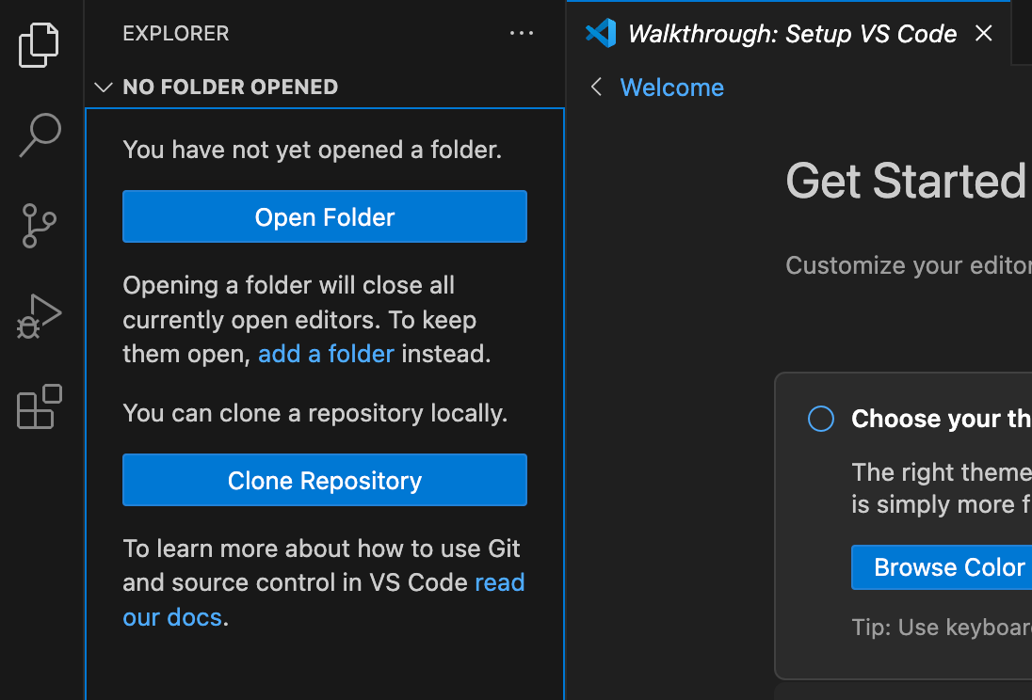The height and width of the screenshot is (700, 1032).
Task: Open the Extensions view icon
Action: click(x=40, y=406)
